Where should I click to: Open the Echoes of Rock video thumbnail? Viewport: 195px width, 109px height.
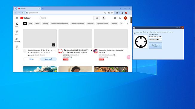75,38
